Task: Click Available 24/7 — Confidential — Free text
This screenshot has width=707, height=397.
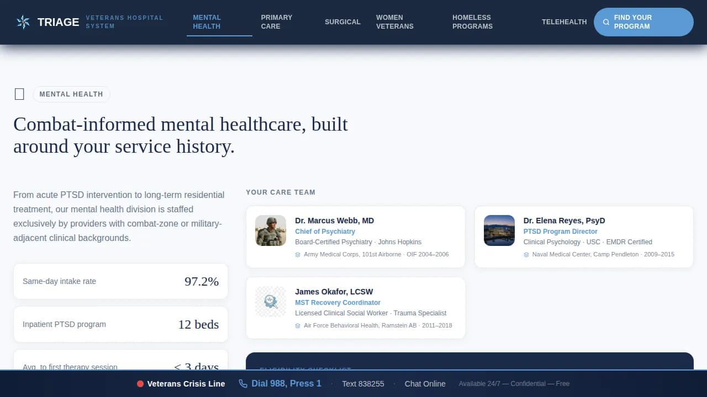Action: (514, 384)
